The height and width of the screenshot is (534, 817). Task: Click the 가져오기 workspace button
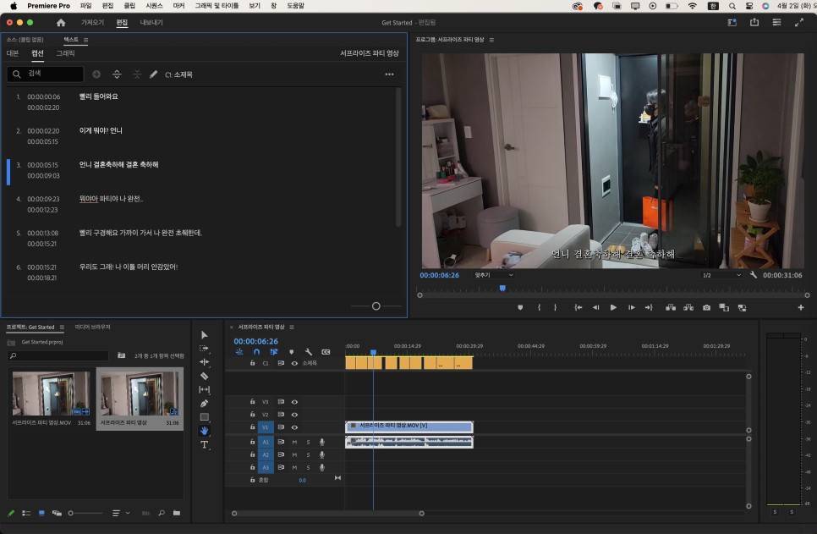[x=92, y=23]
